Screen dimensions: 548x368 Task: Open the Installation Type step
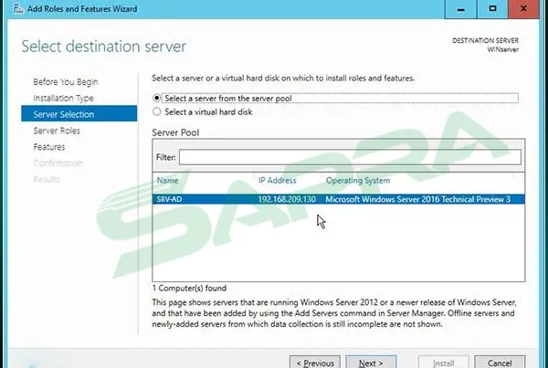(x=63, y=98)
